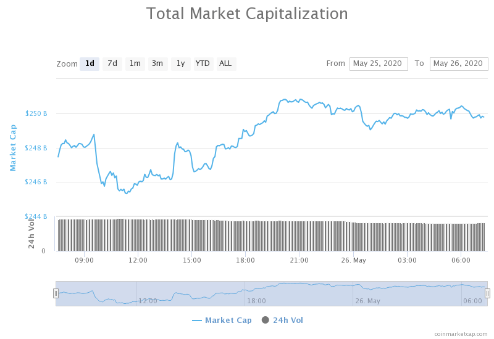Click the navigator at 18:00 marker
This screenshot has height=339, width=494.
point(256,301)
